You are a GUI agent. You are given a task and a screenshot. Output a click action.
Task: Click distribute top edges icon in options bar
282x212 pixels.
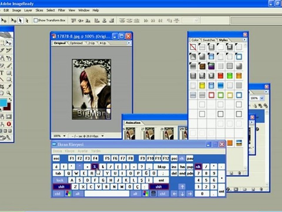pyautogui.click(x=122, y=21)
